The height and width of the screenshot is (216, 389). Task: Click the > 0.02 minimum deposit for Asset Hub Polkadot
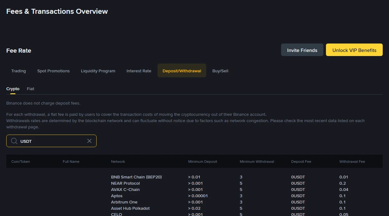pos(194,208)
